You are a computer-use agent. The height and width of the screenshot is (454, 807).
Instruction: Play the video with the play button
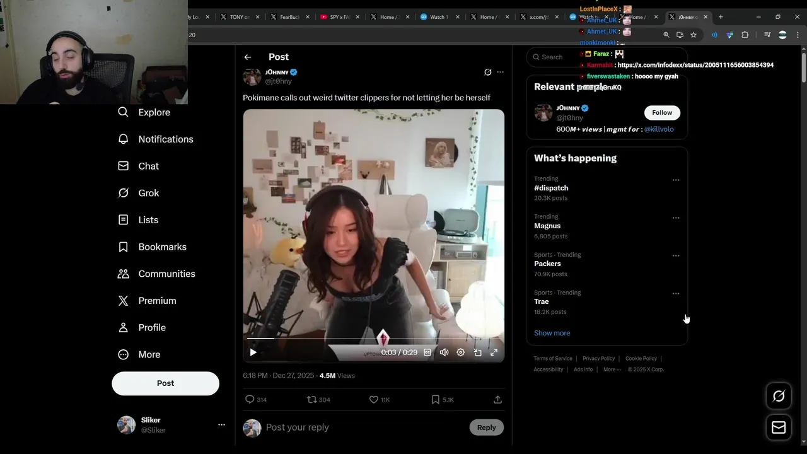253,352
